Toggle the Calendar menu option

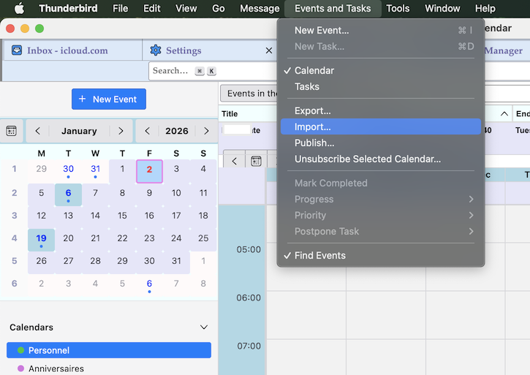[381, 70]
